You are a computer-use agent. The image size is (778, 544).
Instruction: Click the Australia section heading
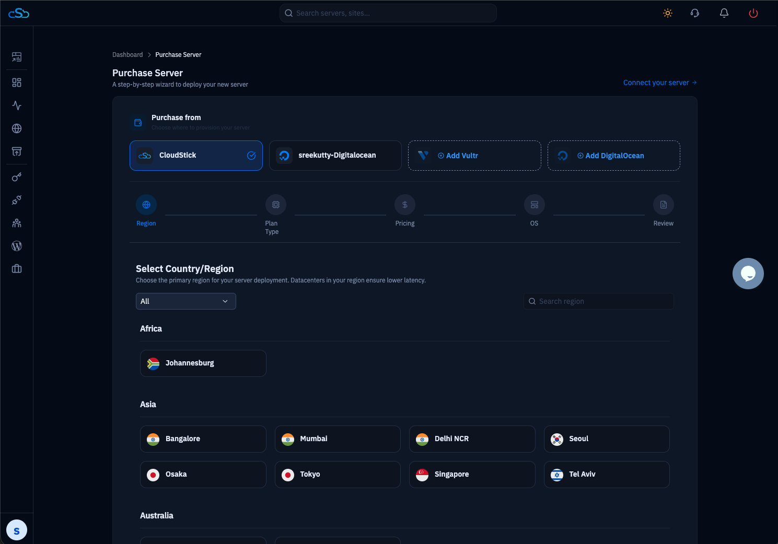pos(157,515)
